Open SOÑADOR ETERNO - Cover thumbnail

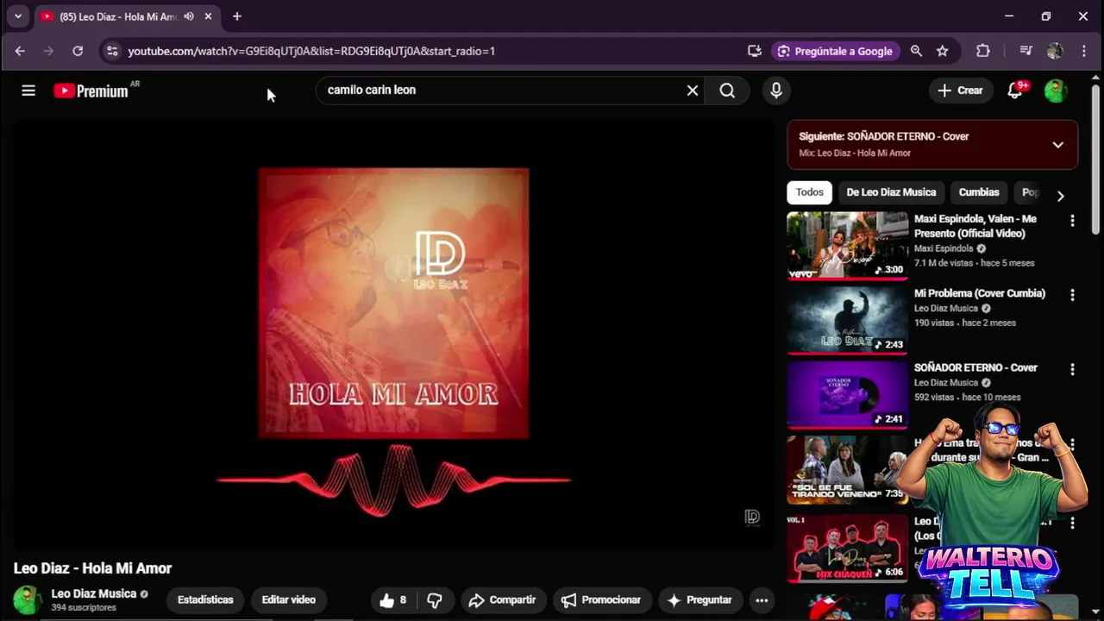847,394
